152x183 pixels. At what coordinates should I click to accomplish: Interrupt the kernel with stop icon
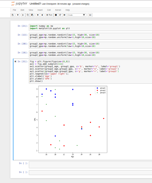(56, 15)
